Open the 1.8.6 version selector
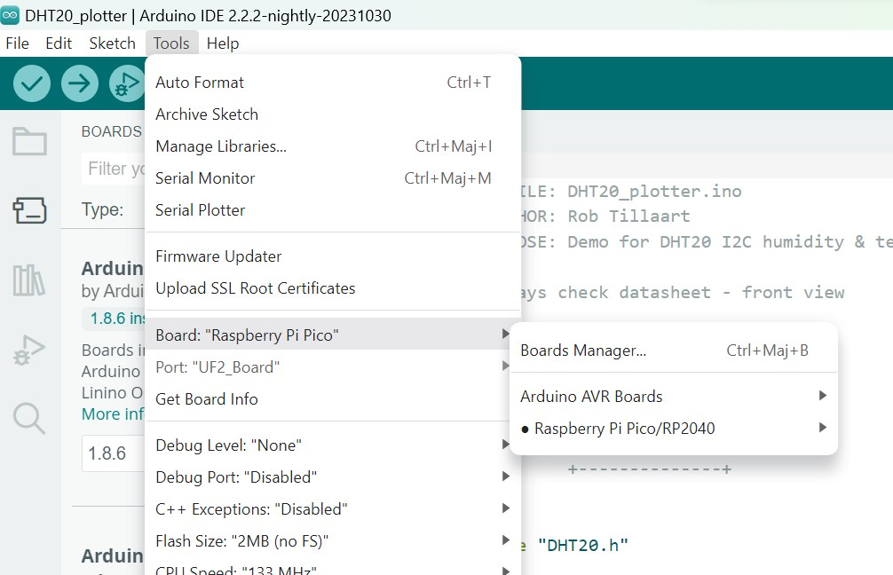This screenshot has width=893, height=575. [x=114, y=453]
